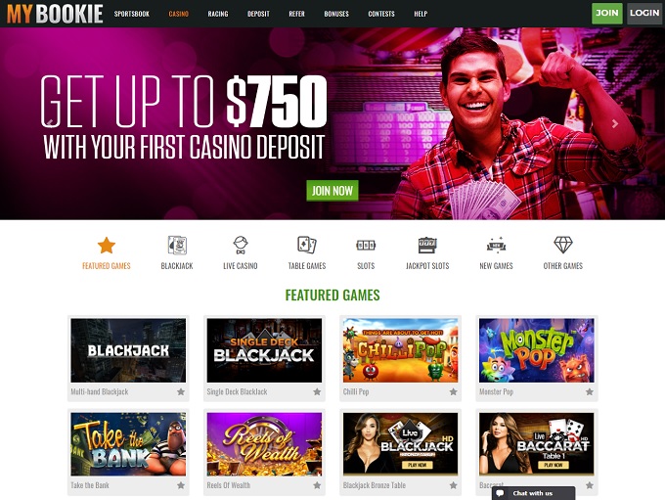The width and height of the screenshot is (665, 500).
Task: Toggle favorite star on Reels Of Wealth
Action: pyautogui.click(x=317, y=485)
